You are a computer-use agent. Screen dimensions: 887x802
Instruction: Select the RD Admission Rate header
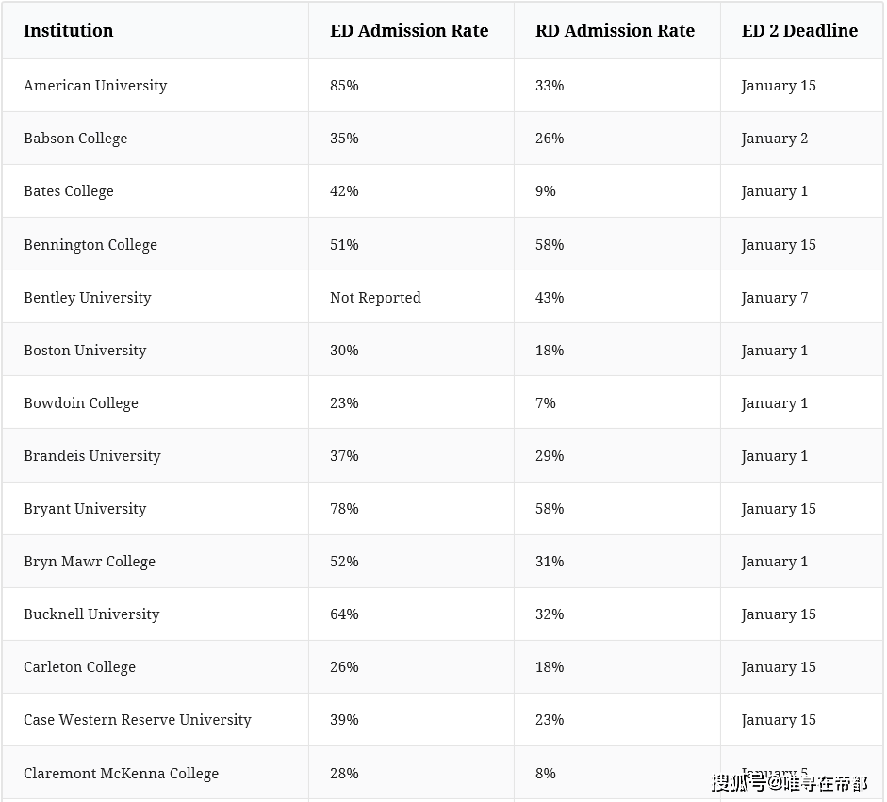click(x=615, y=31)
